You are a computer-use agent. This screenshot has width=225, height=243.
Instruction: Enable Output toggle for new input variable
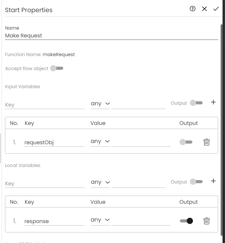click(x=196, y=103)
